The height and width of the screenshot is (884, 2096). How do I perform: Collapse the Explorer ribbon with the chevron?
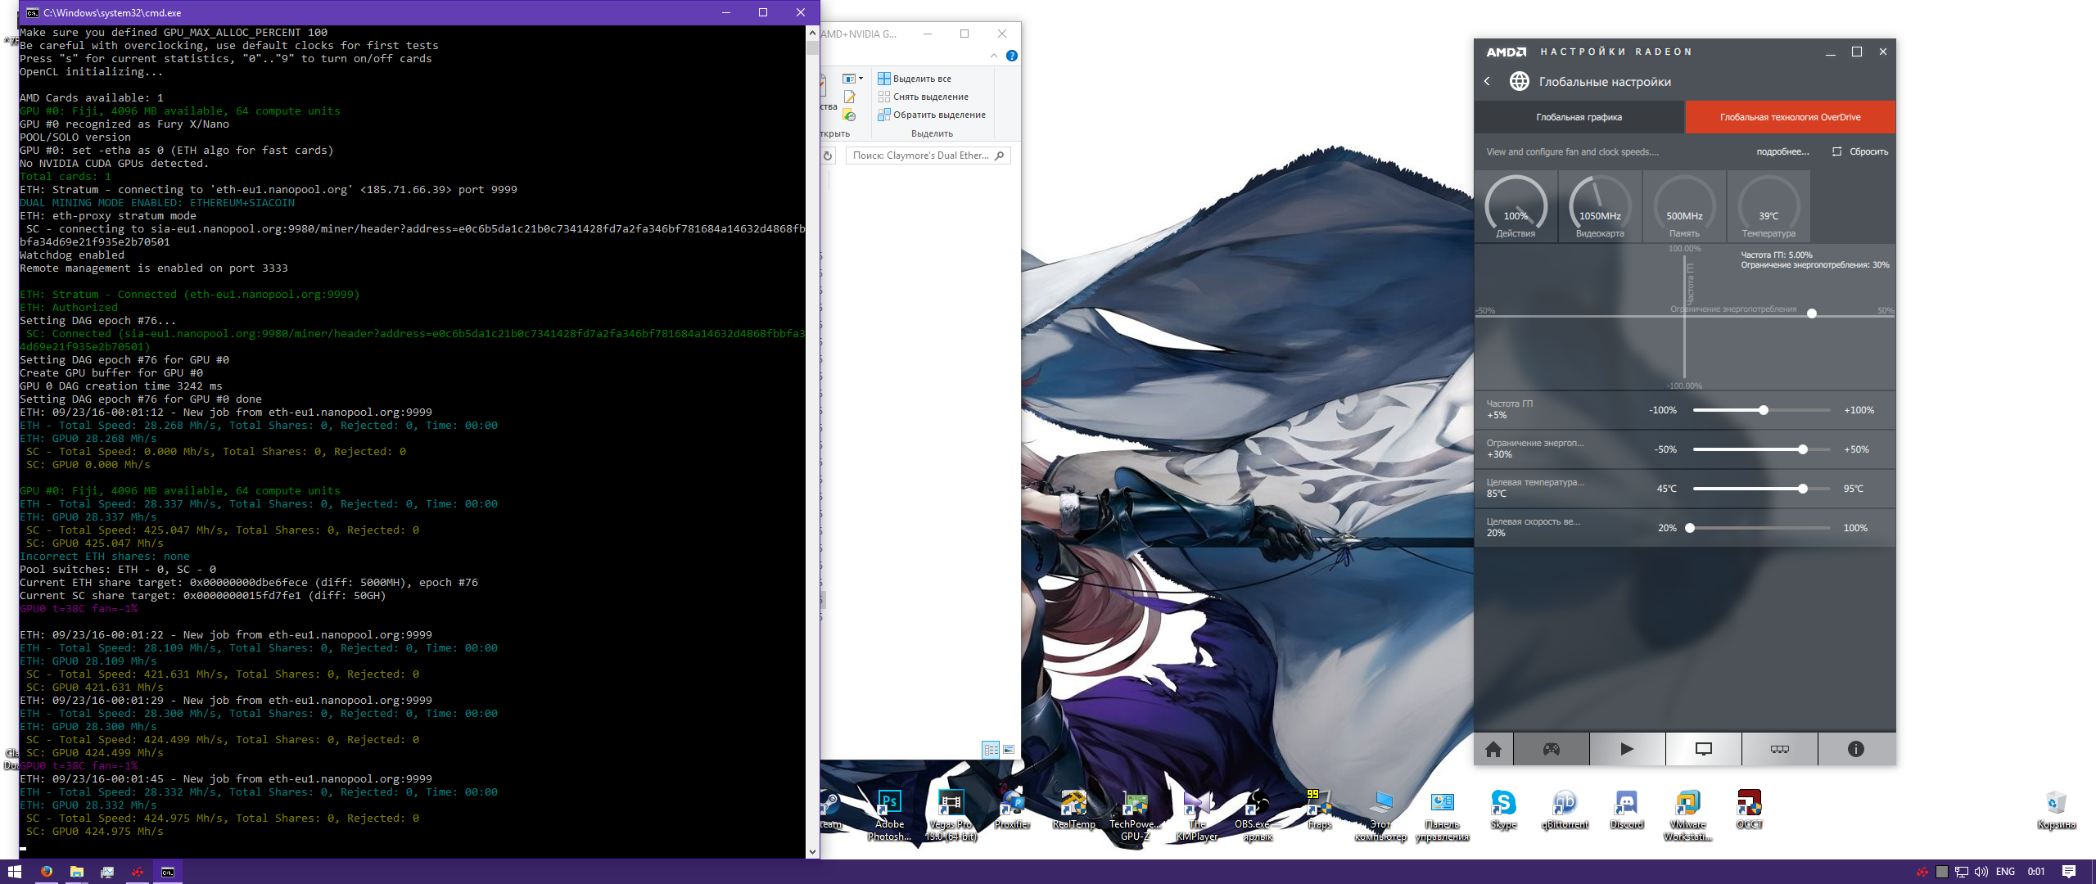(x=994, y=56)
